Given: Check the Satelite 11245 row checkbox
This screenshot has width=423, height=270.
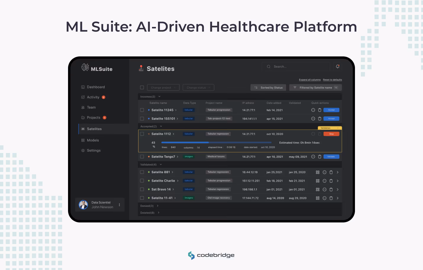Looking at the screenshot, I should coord(142,110).
